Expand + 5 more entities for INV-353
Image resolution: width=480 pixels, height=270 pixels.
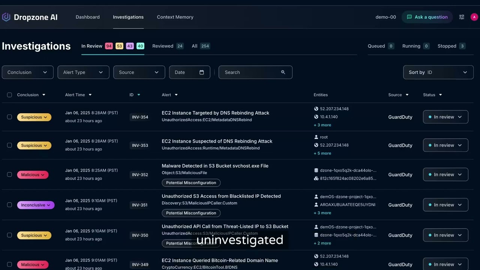click(322, 153)
